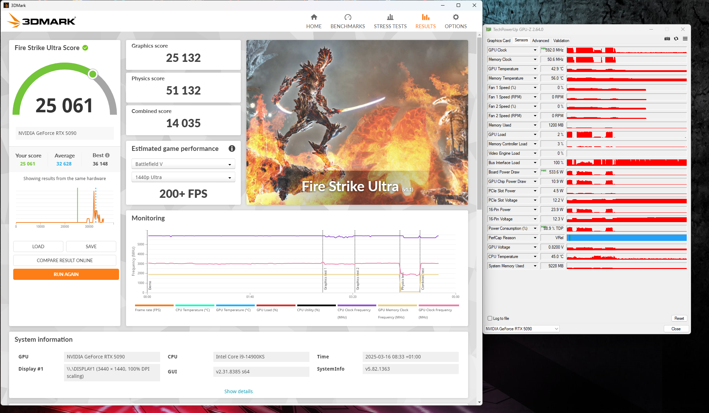The width and height of the screenshot is (709, 413).
Task: Open the Battlefield V game selector dropdown
Action: click(x=183, y=164)
